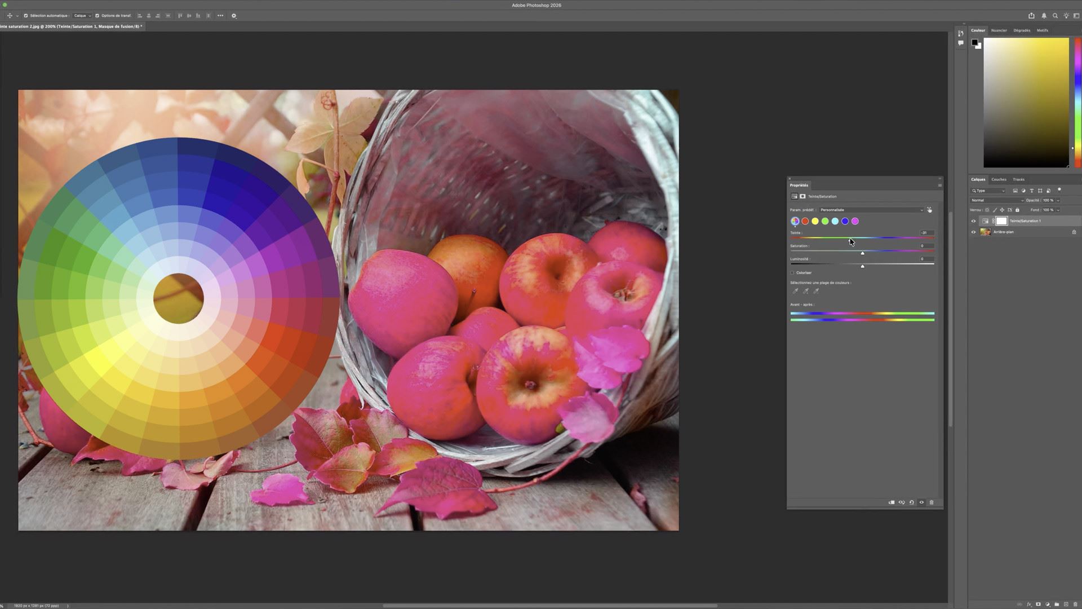Switch to the Couches tab
This screenshot has width=1082, height=609.
pyautogui.click(x=999, y=179)
